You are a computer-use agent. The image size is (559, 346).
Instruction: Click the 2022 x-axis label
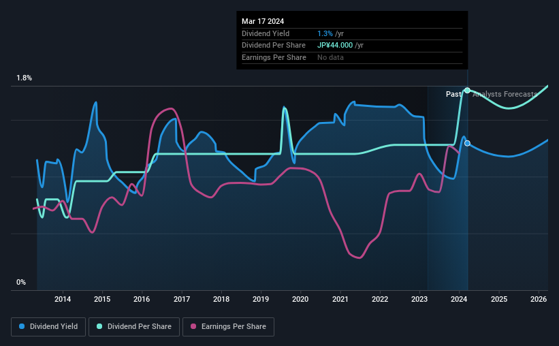coord(380,299)
